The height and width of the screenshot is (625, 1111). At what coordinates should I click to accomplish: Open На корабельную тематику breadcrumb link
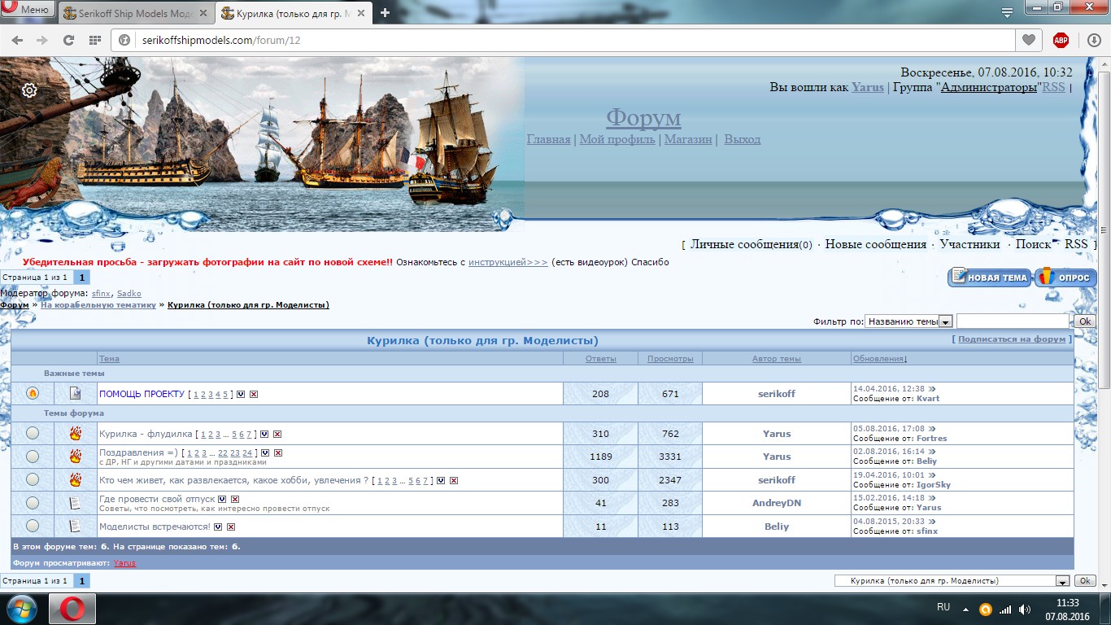pos(98,305)
